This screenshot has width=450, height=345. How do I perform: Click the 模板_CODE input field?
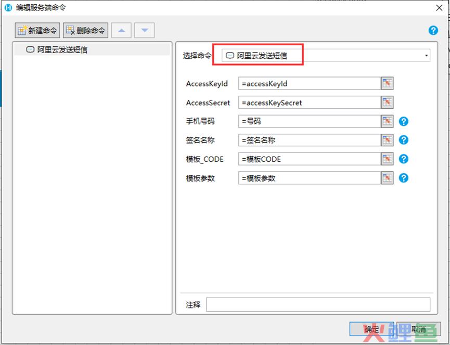[310, 159]
